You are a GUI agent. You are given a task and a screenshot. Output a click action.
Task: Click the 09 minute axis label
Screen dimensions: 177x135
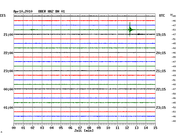(99, 128)
